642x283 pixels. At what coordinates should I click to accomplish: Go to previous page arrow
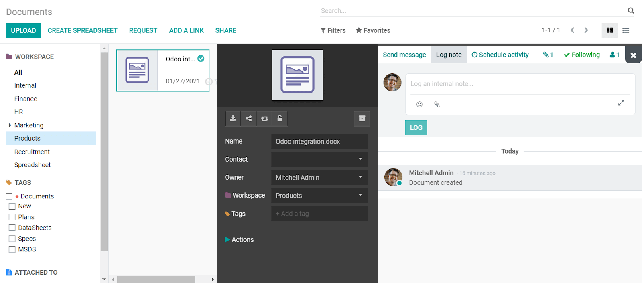[x=573, y=30]
